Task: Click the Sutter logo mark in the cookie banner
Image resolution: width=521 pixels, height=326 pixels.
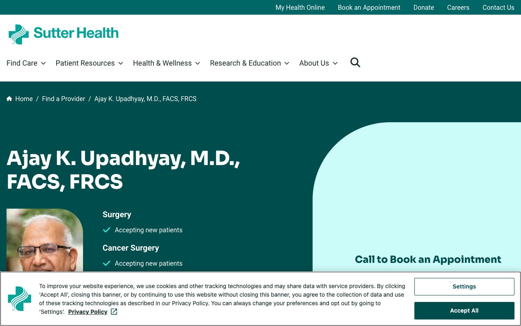Action: pos(20,299)
